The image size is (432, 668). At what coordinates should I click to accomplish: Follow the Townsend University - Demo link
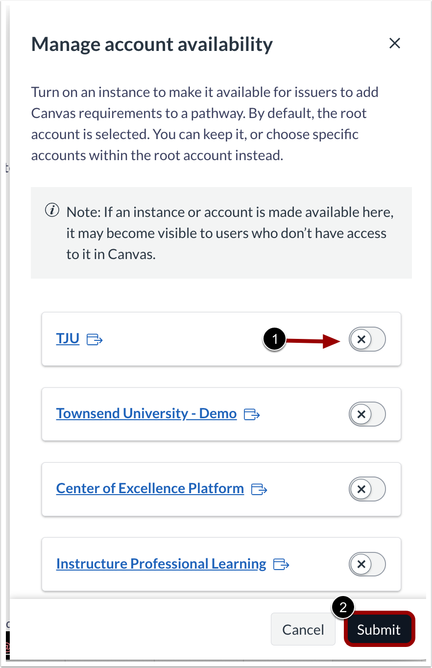146,413
